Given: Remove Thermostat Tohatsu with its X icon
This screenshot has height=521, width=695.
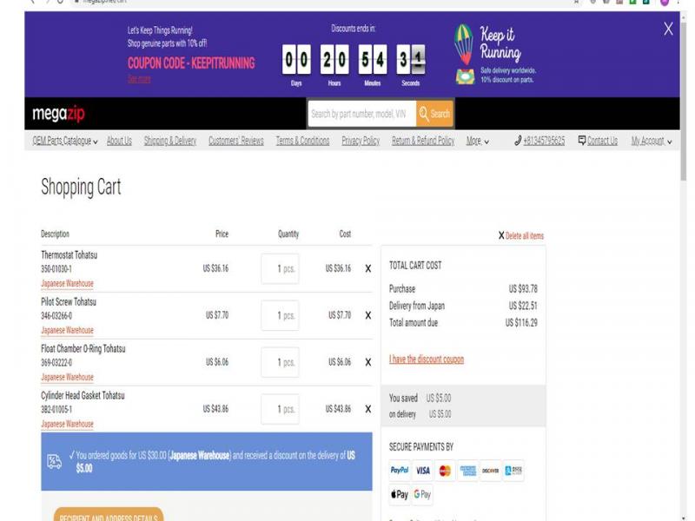Looking at the screenshot, I should (367, 269).
